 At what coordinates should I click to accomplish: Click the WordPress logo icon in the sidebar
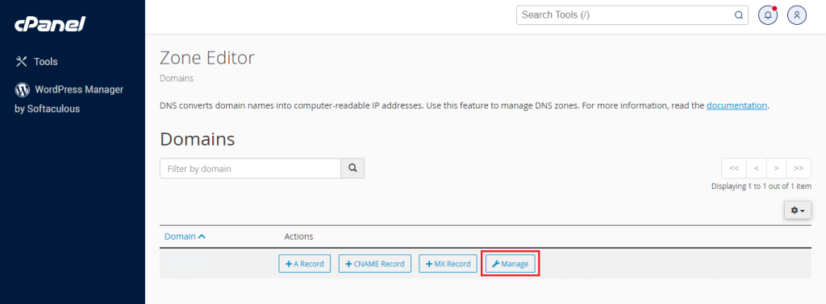point(22,90)
